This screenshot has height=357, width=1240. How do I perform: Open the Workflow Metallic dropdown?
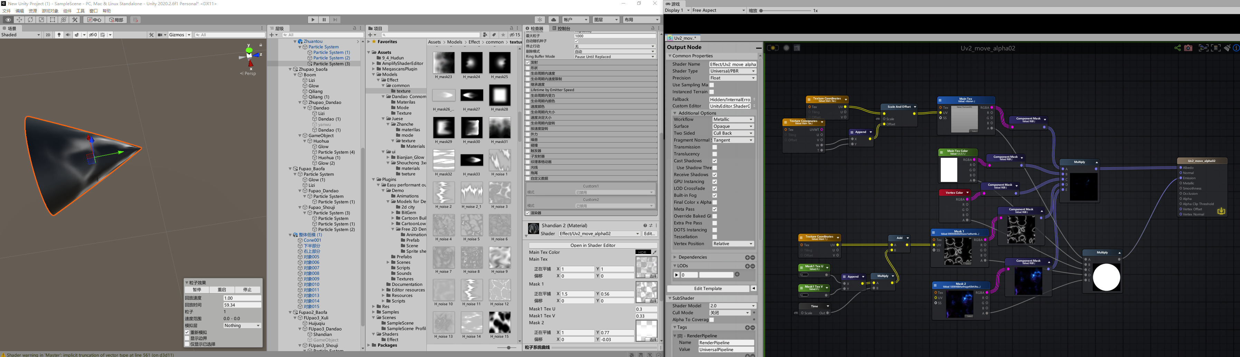click(x=733, y=119)
